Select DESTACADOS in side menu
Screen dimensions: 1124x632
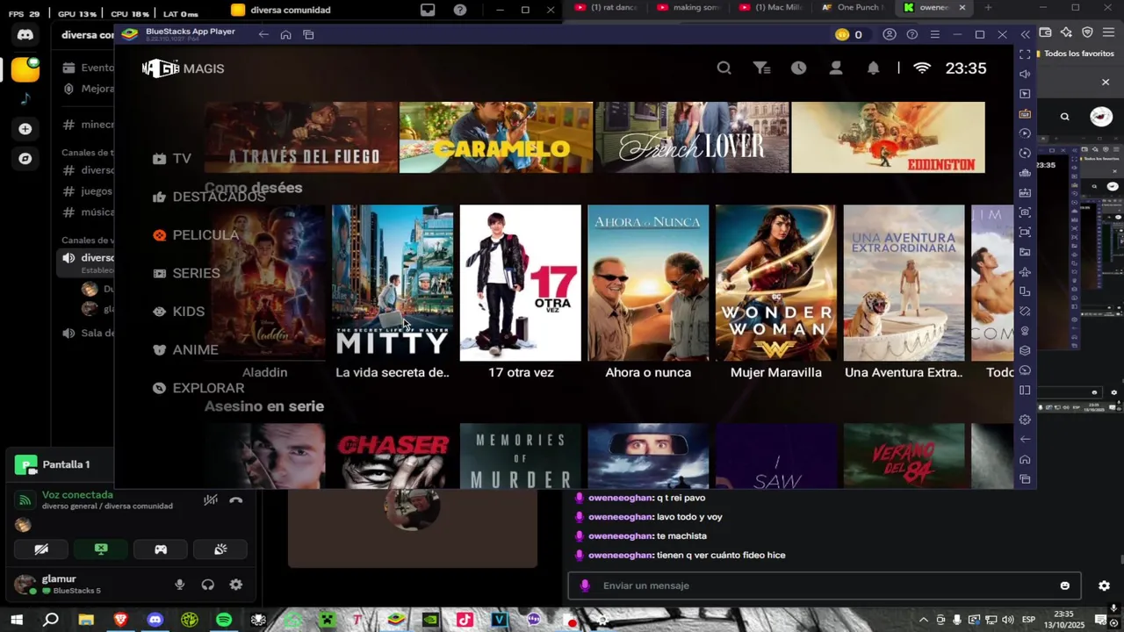(x=209, y=197)
